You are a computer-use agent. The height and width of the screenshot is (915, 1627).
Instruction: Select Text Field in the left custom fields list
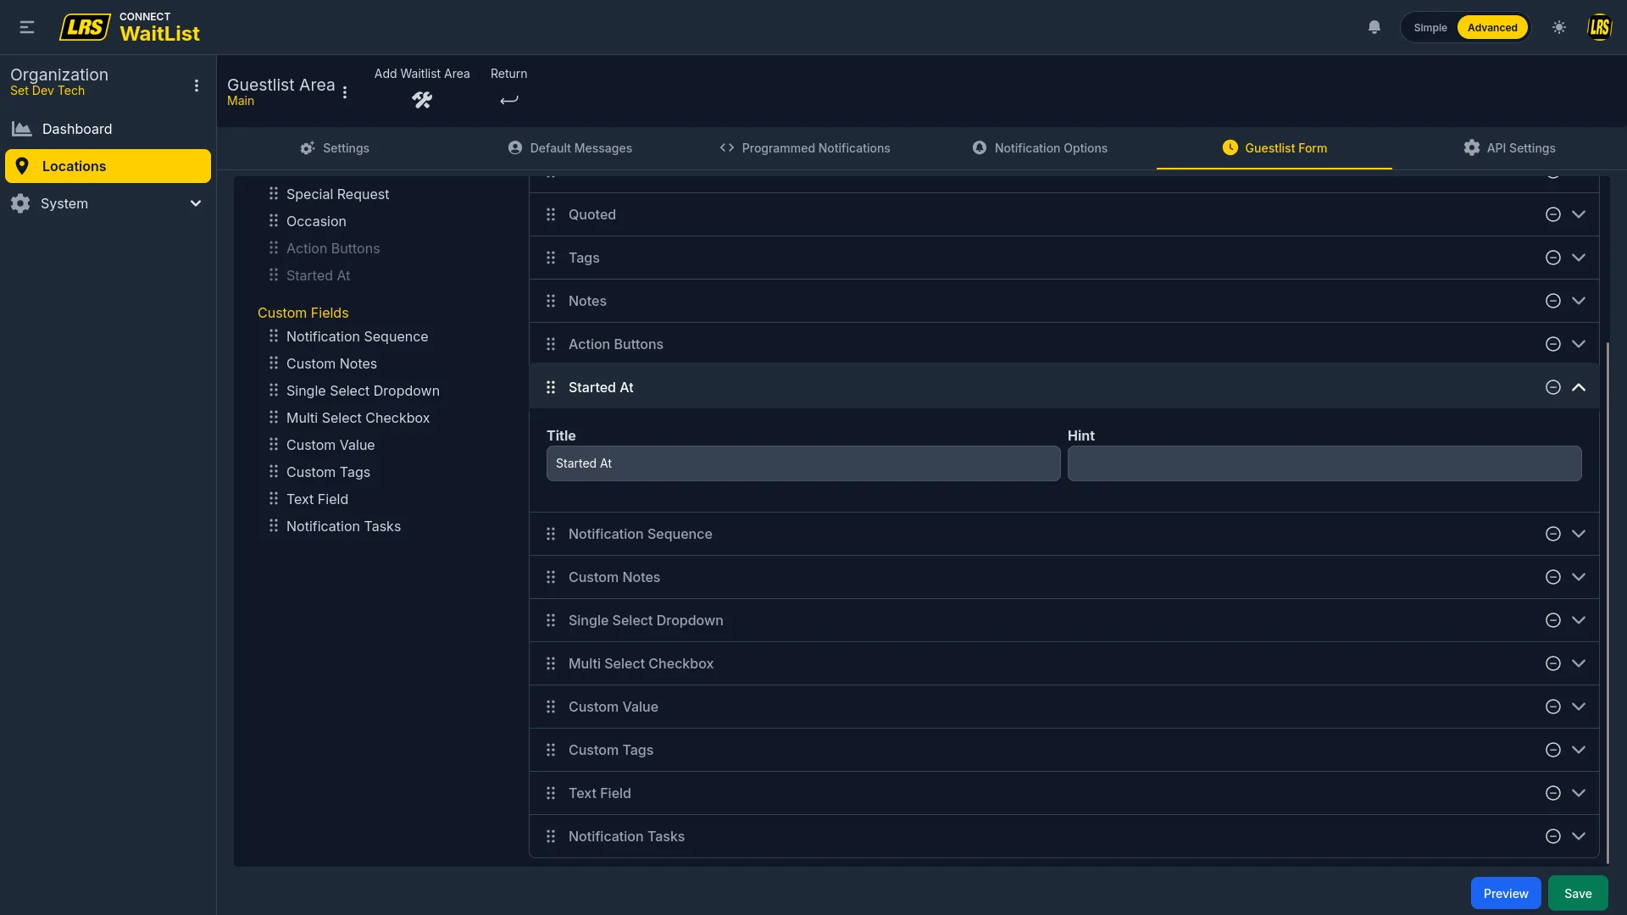tap(317, 499)
